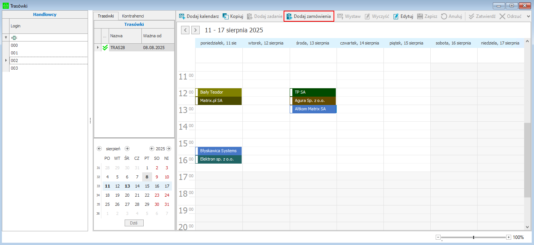Click the Zatwierdź checkmark icon
534x245 pixels.
point(471,16)
